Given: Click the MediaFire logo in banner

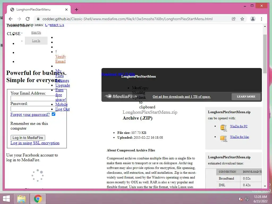Looking at the screenshot, I should coord(120,96).
